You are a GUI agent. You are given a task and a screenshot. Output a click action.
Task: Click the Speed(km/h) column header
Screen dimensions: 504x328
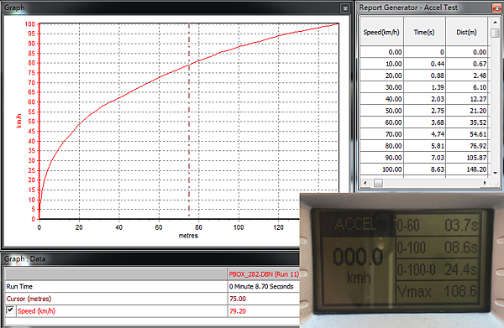tap(381, 32)
